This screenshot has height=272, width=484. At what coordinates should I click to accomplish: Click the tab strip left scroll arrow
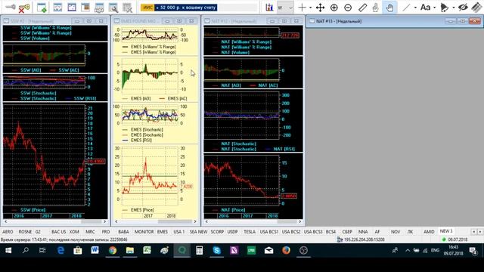(x=474, y=232)
